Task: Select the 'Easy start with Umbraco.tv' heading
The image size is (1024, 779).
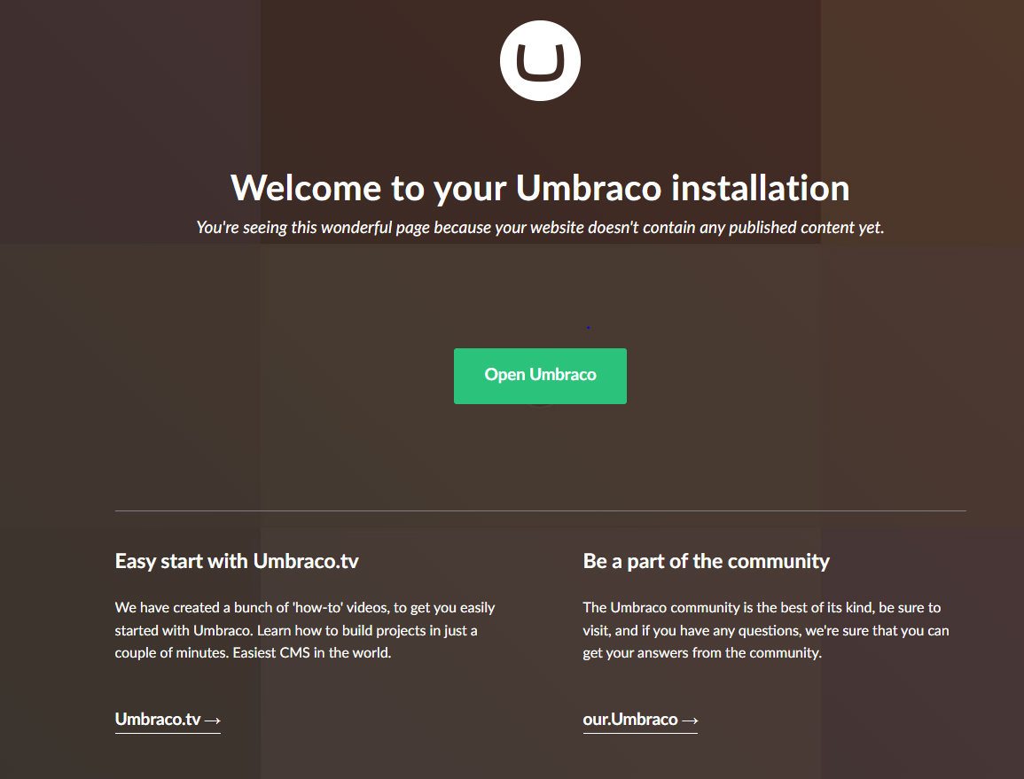Action: click(237, 561)
